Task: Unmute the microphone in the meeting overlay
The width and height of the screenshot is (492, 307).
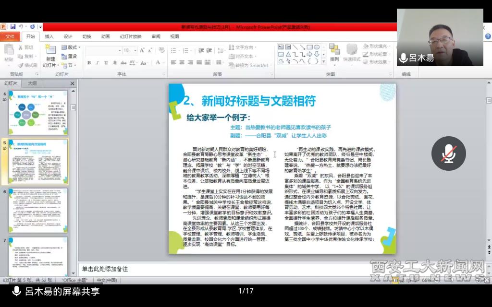Action: point(448,153)
